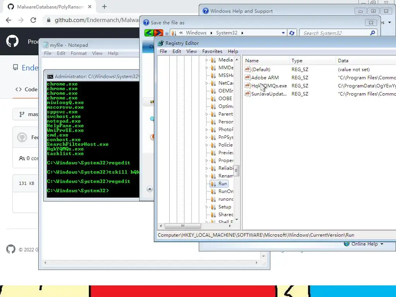
Task: Click the Windows breadcrumb in Save dialog
Action: click(196, 33)
